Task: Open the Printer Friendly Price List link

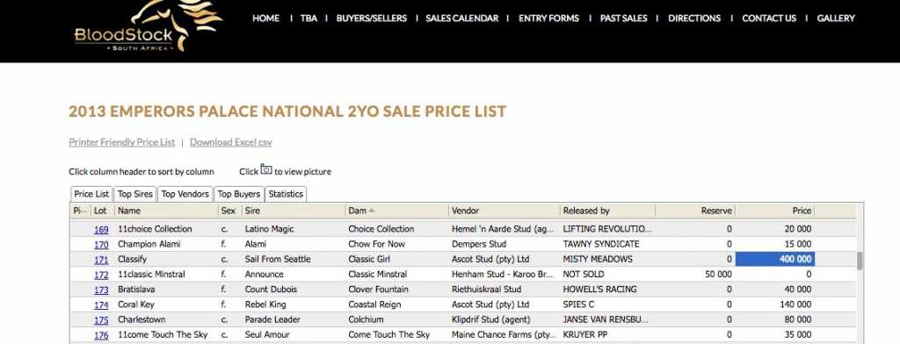Action: (x=121, y=142)
